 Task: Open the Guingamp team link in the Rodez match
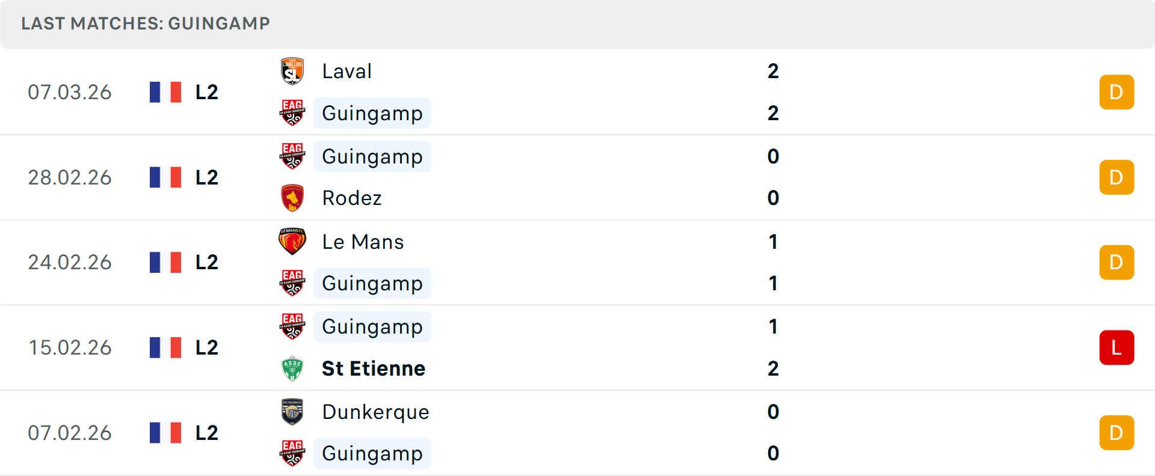pos(372,156)
